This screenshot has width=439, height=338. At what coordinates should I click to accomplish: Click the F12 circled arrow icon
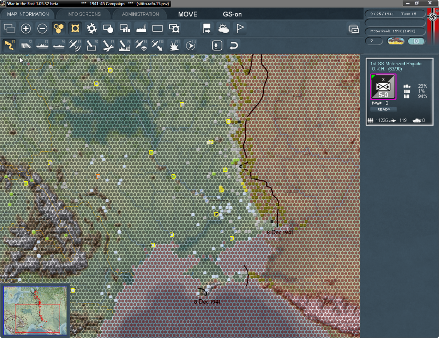(190, 46)
